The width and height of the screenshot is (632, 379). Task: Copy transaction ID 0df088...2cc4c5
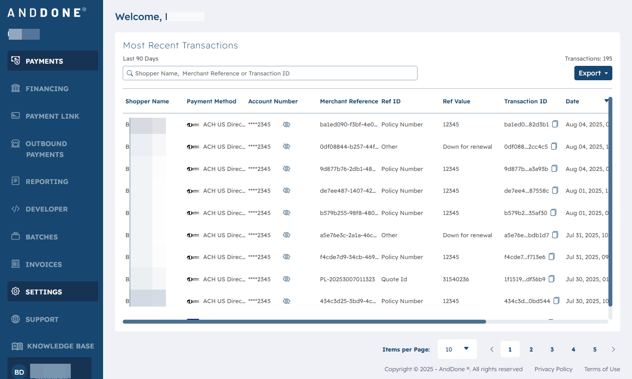pyautogui.click(x=554, y=147)
